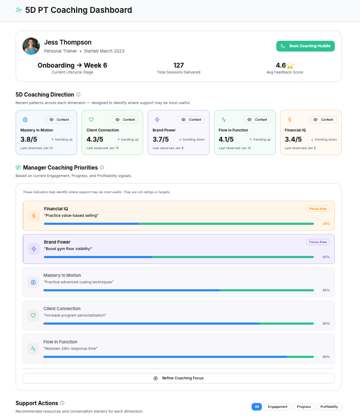Select the Engagement filter tab

(x=277, y=407)
